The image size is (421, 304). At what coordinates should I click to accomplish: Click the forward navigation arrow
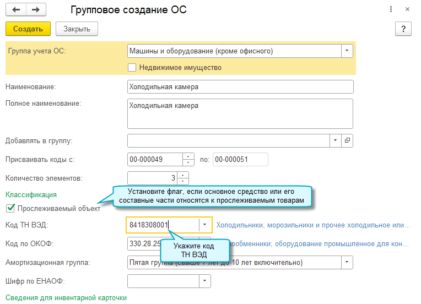pyautogui.click(x=35, y=10)
